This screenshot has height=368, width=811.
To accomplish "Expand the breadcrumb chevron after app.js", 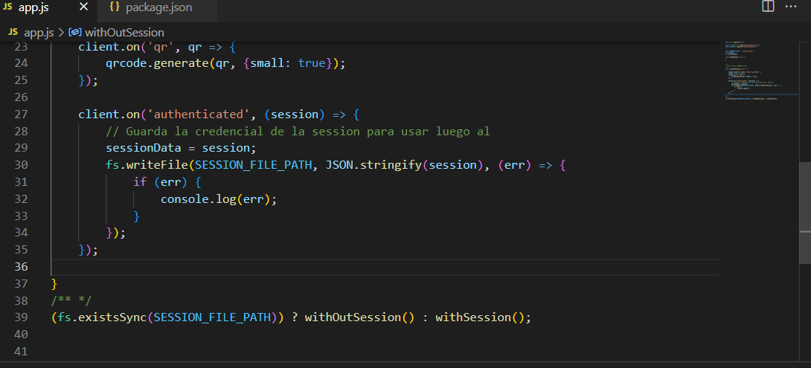I will point(60,33).
